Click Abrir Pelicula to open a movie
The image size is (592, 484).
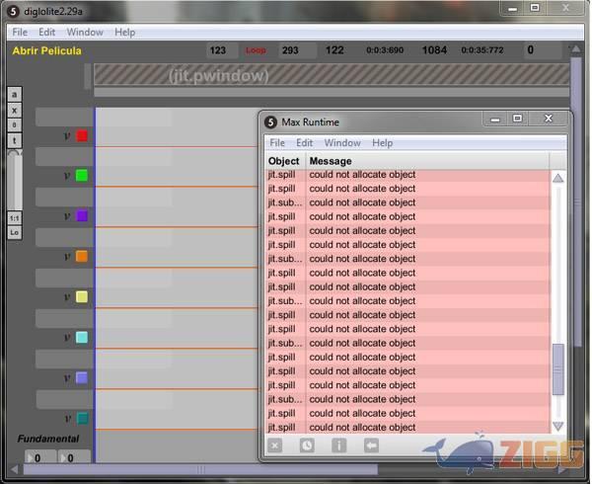pyautogui.click(x=46, y=50)
